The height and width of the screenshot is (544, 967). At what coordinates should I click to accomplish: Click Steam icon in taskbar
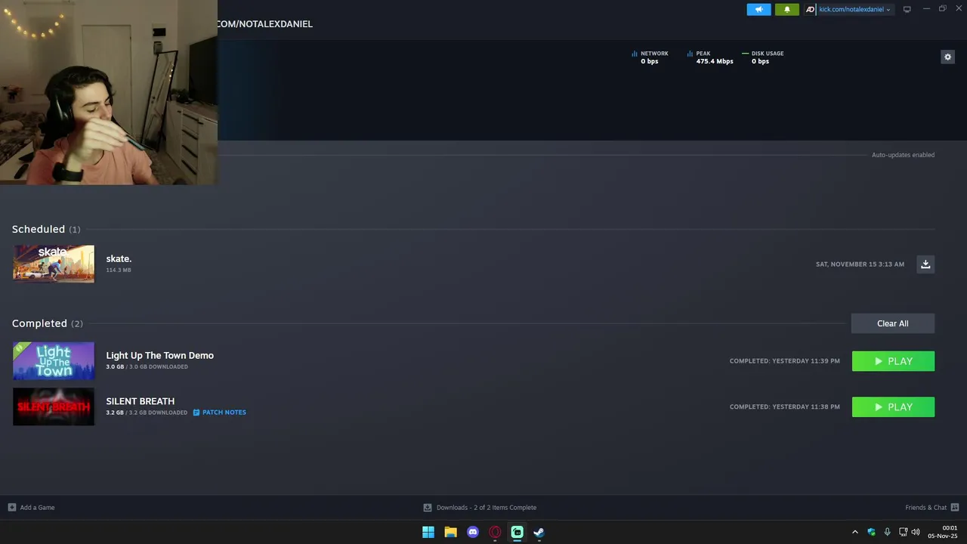click(x=539, y=532)
